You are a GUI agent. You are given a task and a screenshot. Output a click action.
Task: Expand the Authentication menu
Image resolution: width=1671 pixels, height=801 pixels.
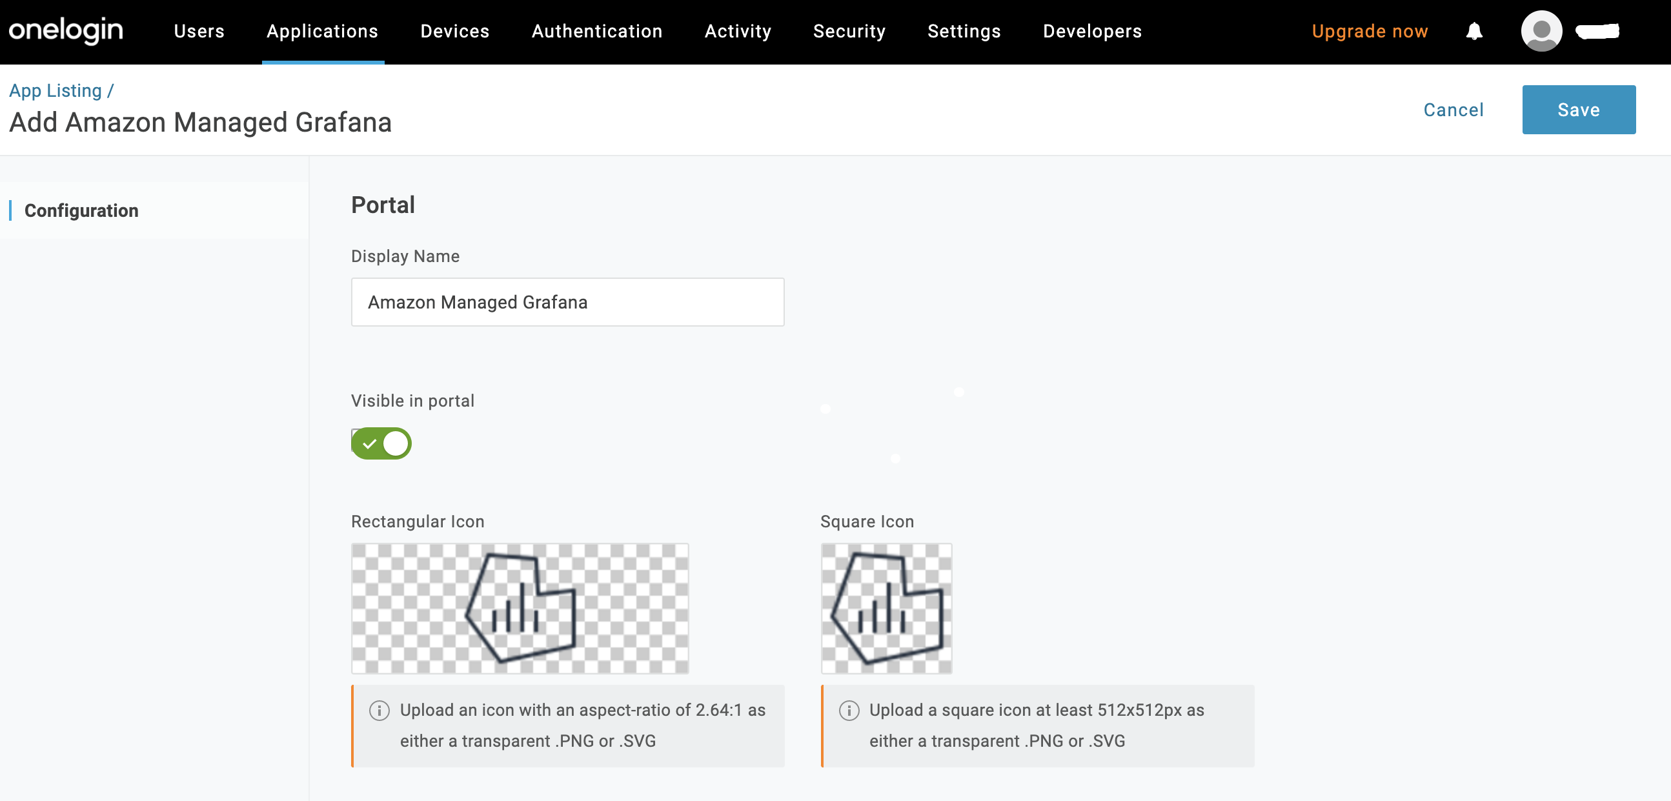(x=597, y=31)
